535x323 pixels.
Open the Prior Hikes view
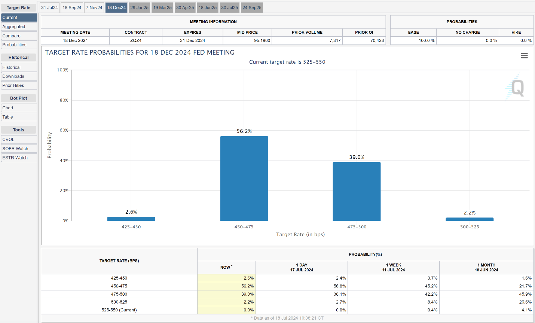point(19,85)
